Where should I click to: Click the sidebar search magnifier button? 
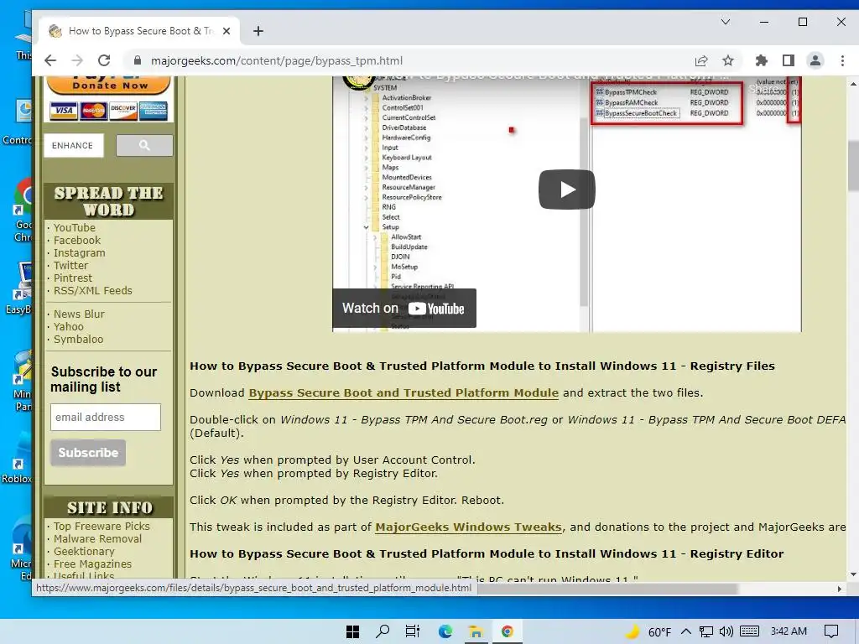[x=144, y=145]
